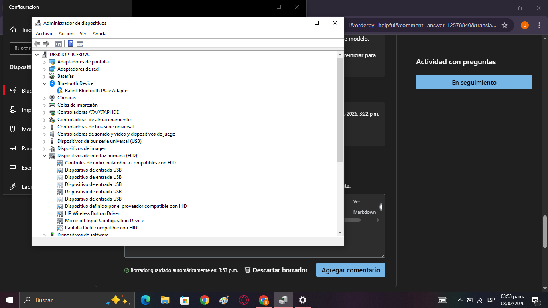The width and height of the screenshot is (548, 308).
Task: Expand Controladoras de sonido y vídeo category
Action: [x=45, y=134]
